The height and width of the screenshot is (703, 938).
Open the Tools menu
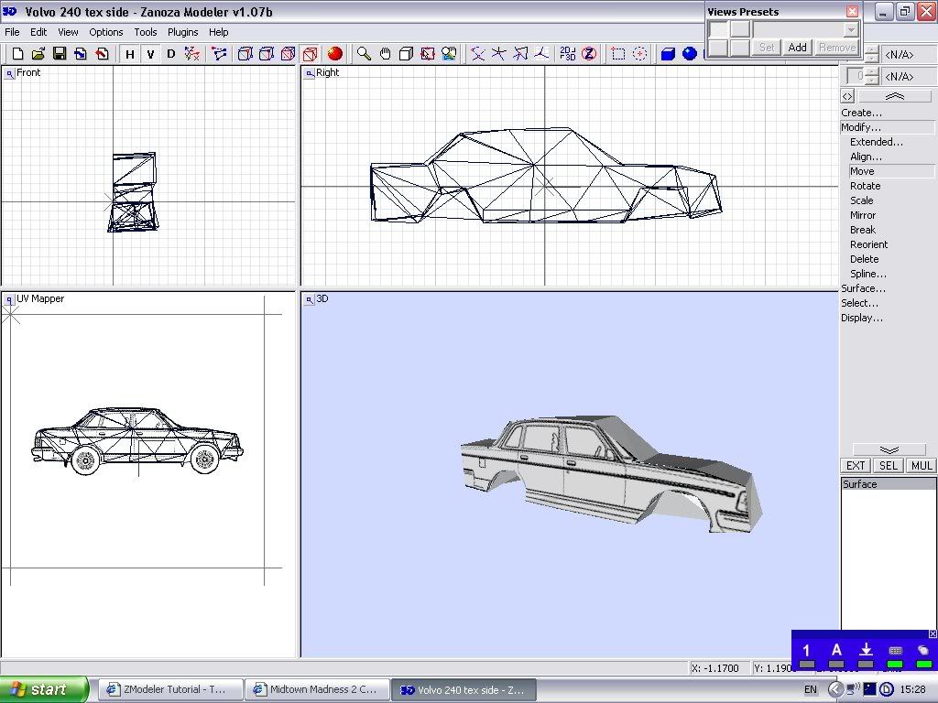[146, 32]
